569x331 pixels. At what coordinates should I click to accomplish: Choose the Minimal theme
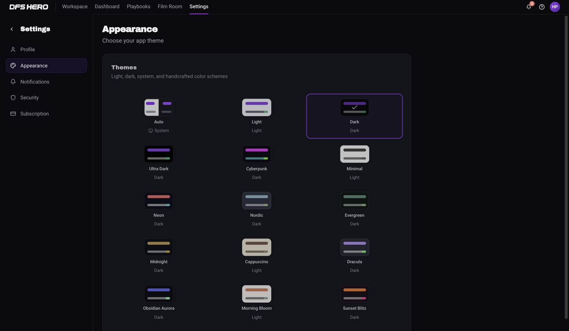[x=354, y=163]
